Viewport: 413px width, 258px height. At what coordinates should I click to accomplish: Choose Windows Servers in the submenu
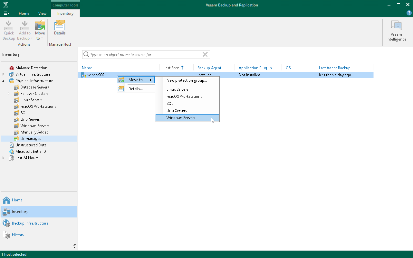pos(187,118)
